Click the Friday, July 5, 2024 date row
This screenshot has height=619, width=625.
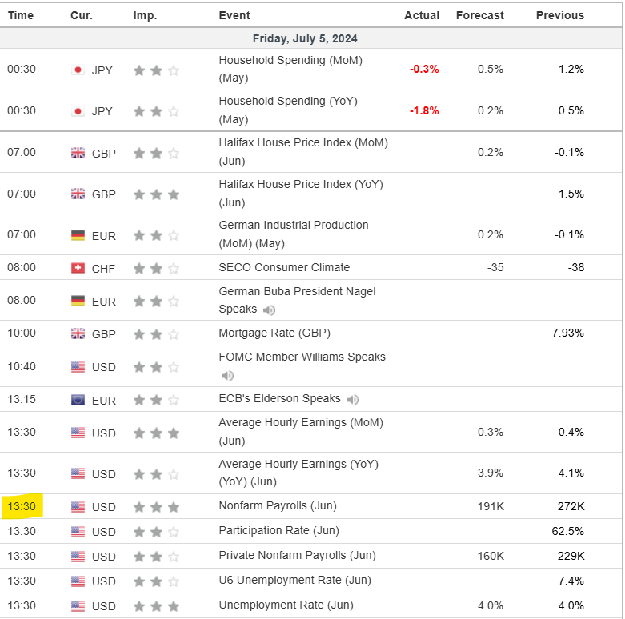305,38
